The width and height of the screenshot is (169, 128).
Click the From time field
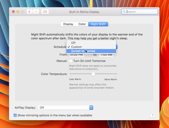76,55
